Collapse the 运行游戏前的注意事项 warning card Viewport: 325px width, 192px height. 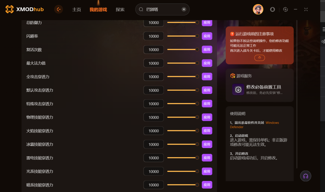[x=260, y=58]
